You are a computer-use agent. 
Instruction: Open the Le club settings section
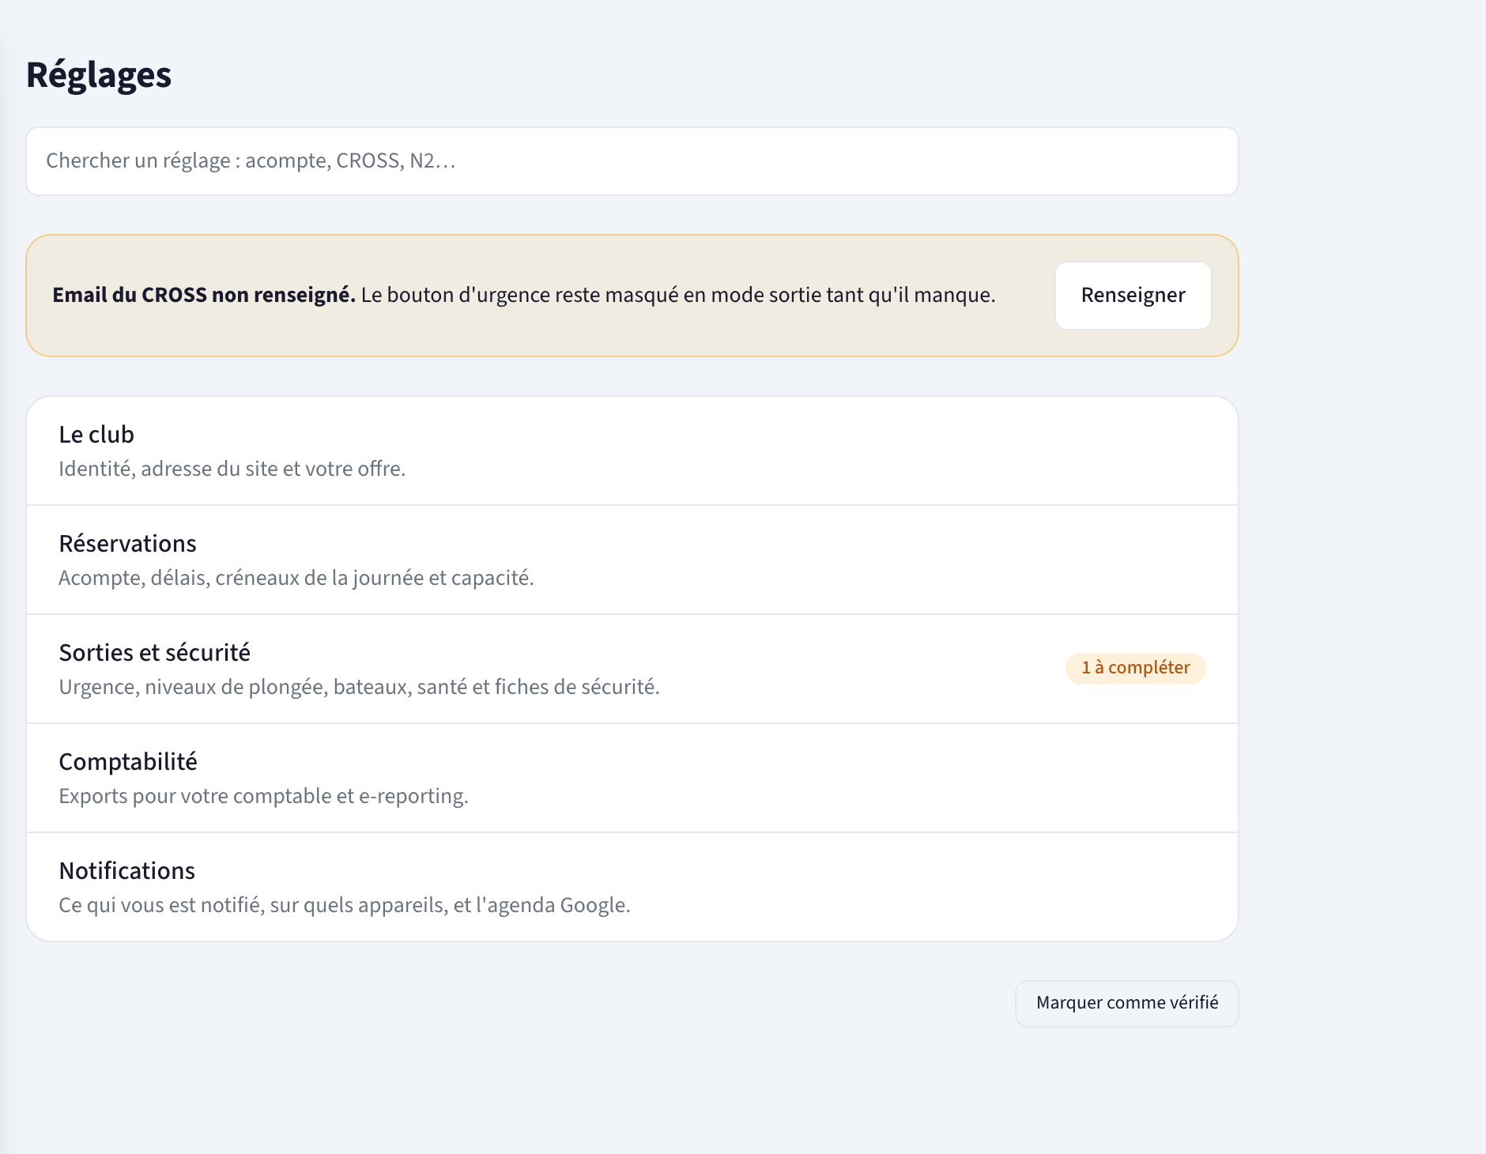(632, 451)
